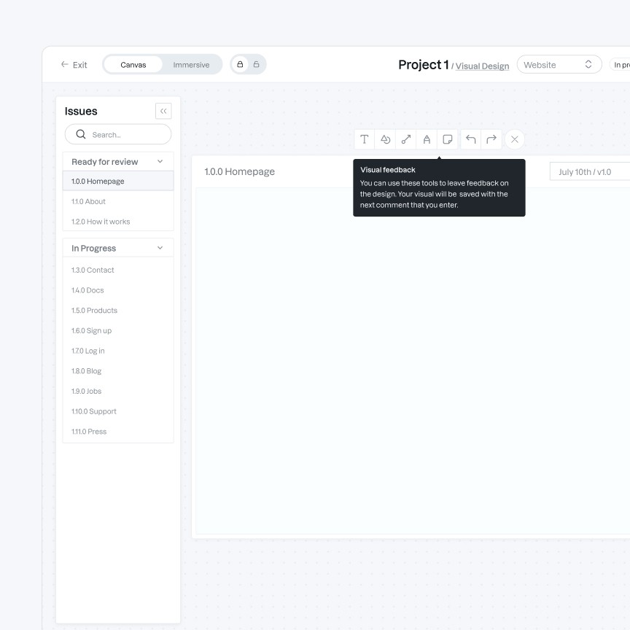Open the July 10th / v1.0 version selector
This screenshot has width=630, height=630.
(590, 172)
